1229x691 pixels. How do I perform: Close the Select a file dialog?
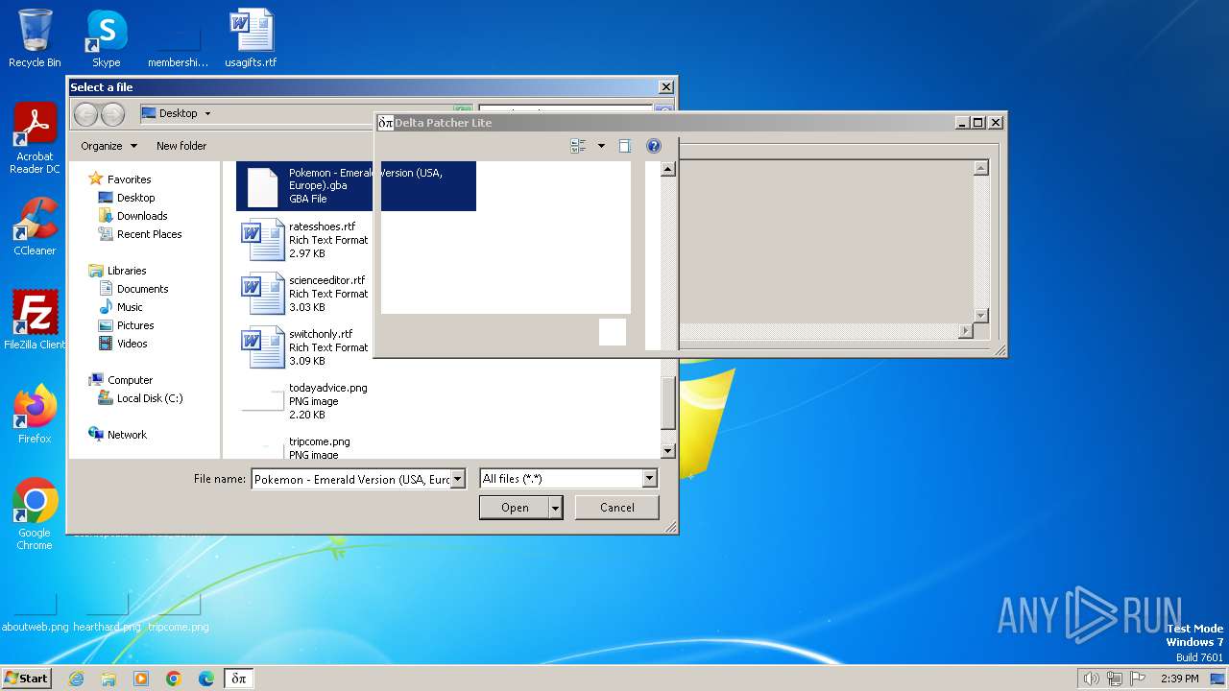(x=665, y=87)
